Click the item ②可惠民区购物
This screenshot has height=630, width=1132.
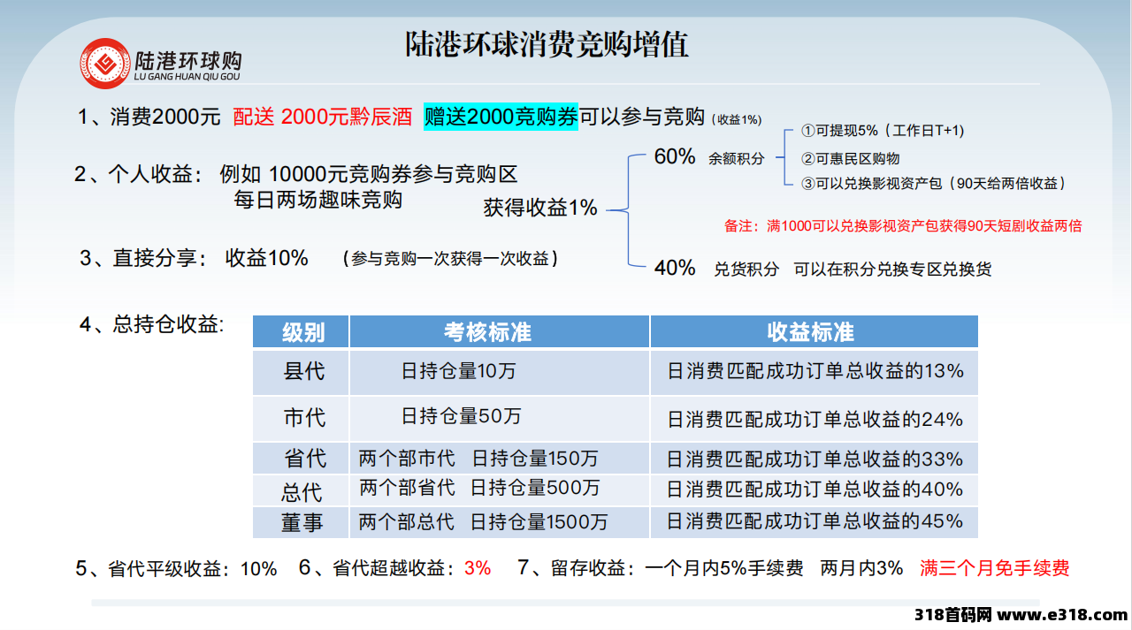850,159
